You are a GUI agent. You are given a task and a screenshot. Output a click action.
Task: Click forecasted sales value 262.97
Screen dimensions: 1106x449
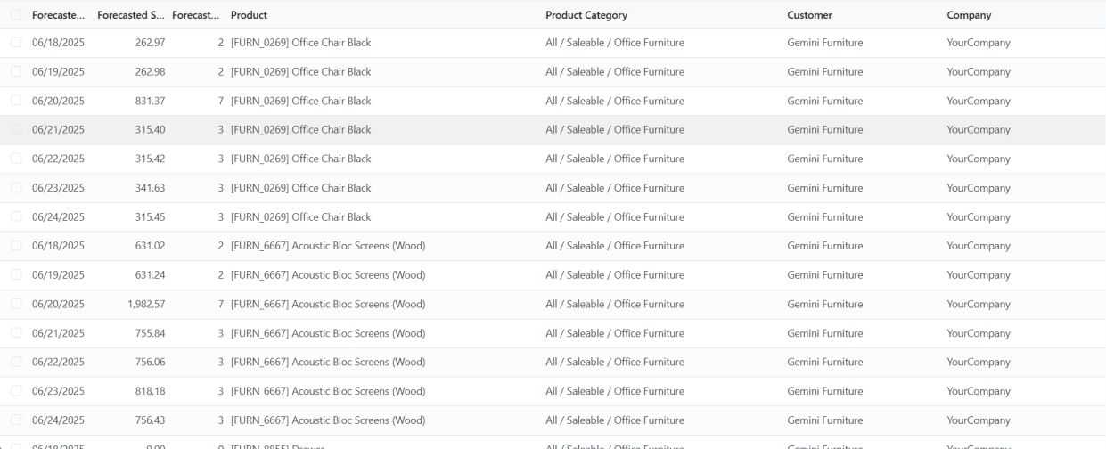pyautogui.click(x=150, y=43)
